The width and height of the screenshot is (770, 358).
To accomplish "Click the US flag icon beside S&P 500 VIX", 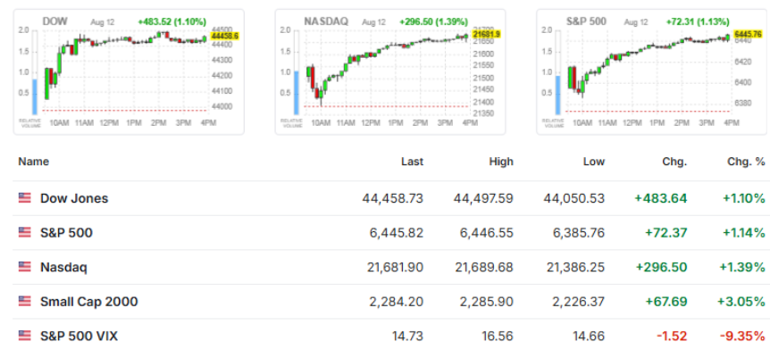I will coord(24,336).
